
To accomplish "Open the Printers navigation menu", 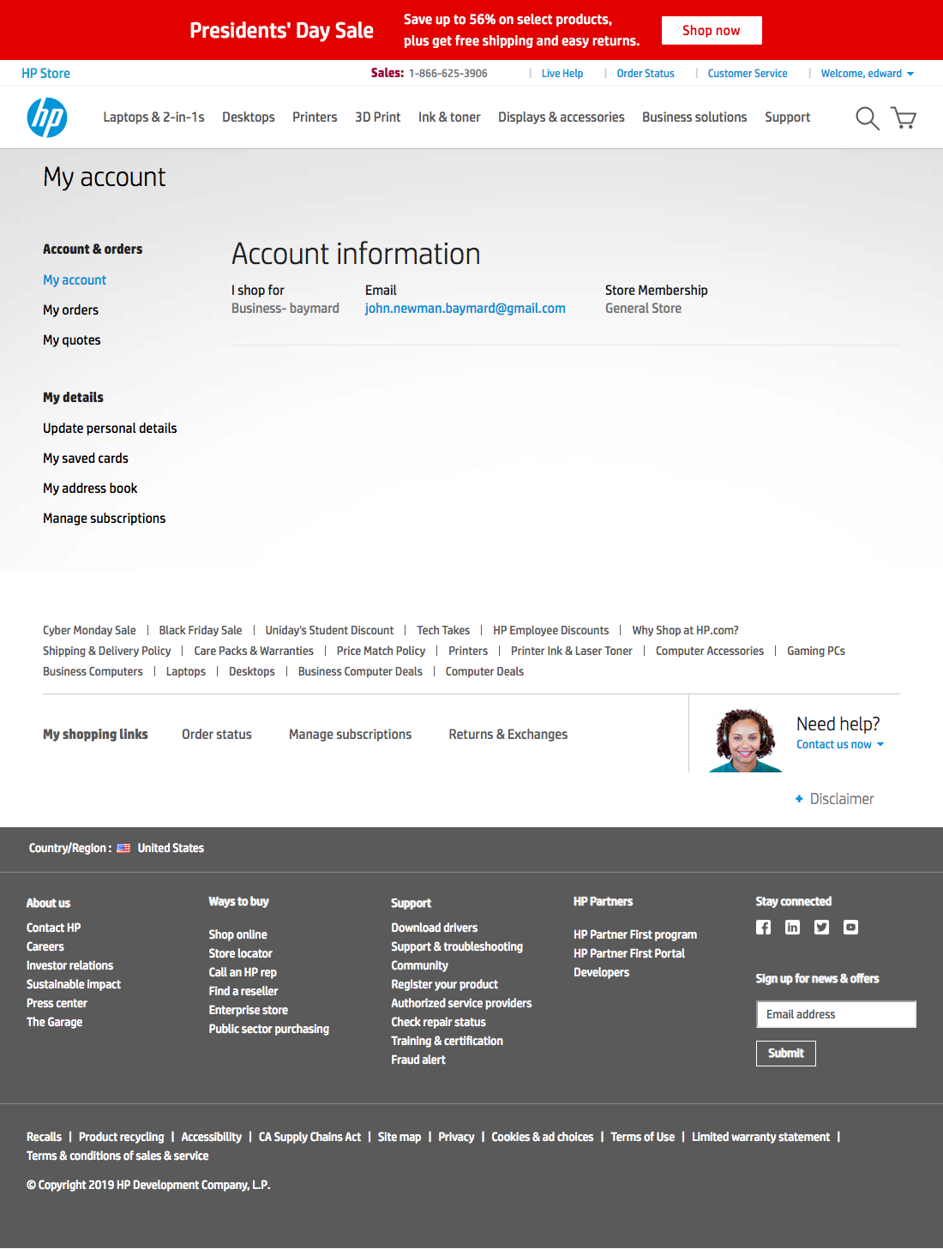I will (315, 117).
